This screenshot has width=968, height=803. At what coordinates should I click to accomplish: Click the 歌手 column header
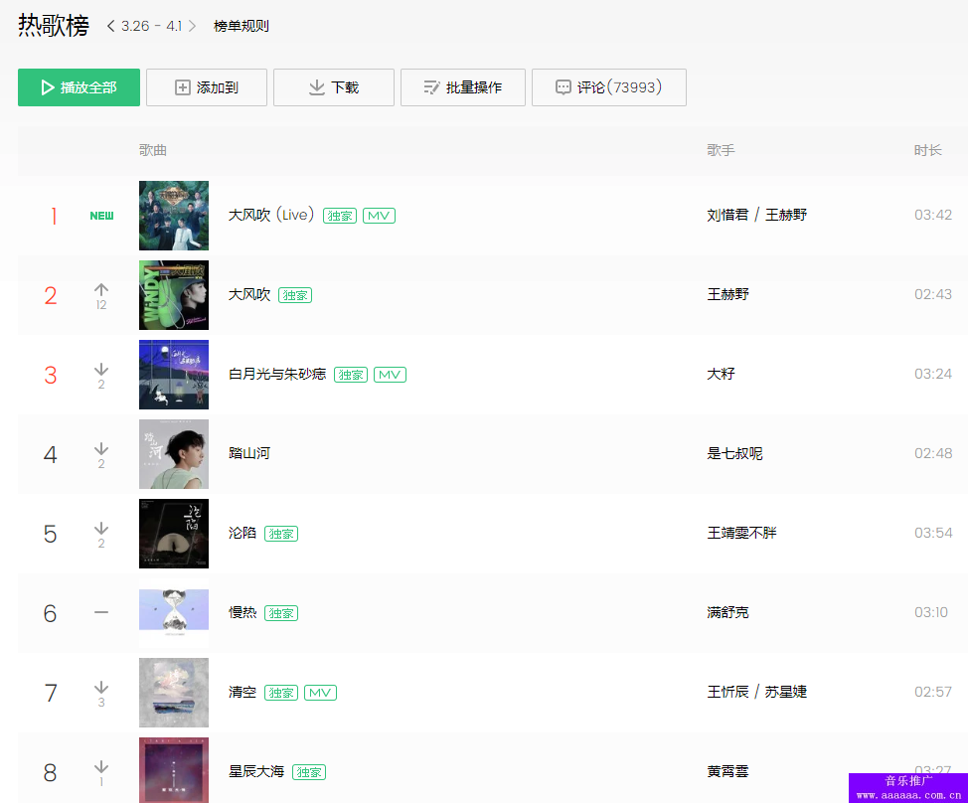[x=721, y=151]
